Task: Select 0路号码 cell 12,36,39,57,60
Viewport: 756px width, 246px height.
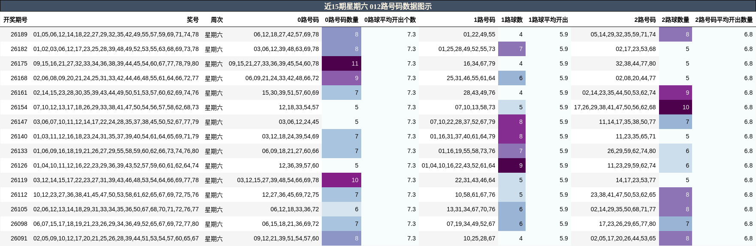Action: (x=299, y=165)
